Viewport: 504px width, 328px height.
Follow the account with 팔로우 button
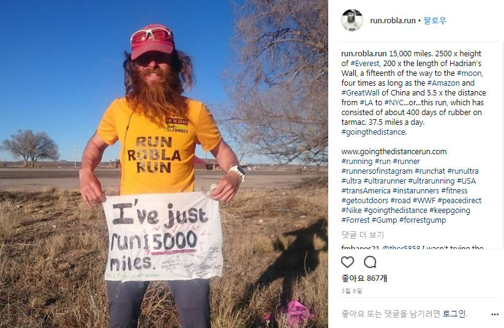(x=435, y=21)
